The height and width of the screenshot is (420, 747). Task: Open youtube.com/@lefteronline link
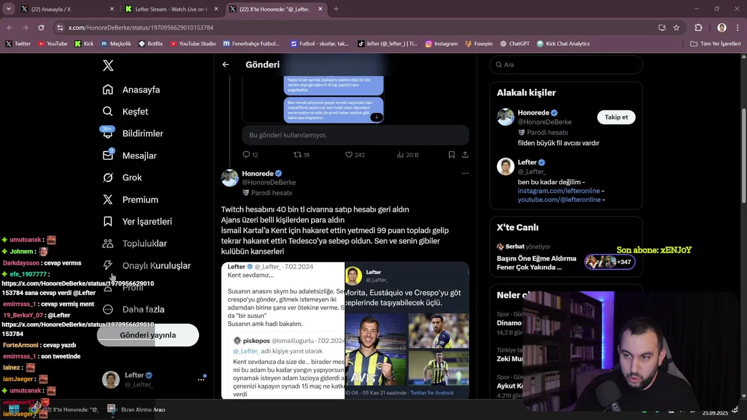click(x=559, y=199)
